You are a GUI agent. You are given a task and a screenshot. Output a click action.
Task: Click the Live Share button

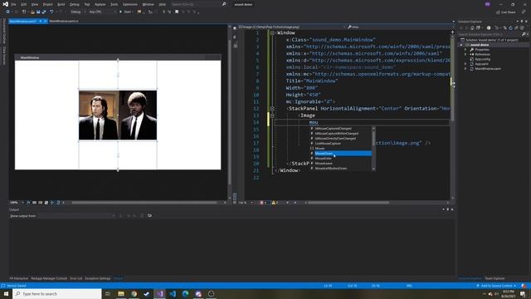point(506,12)
